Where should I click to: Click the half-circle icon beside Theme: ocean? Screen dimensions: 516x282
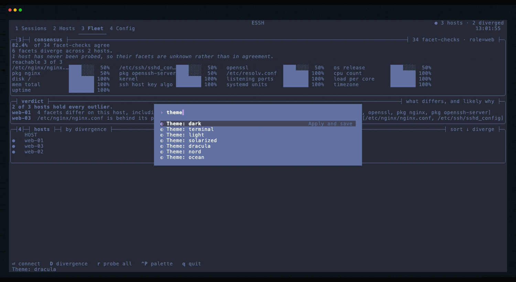pyautogui.click(x=162, y=158)
